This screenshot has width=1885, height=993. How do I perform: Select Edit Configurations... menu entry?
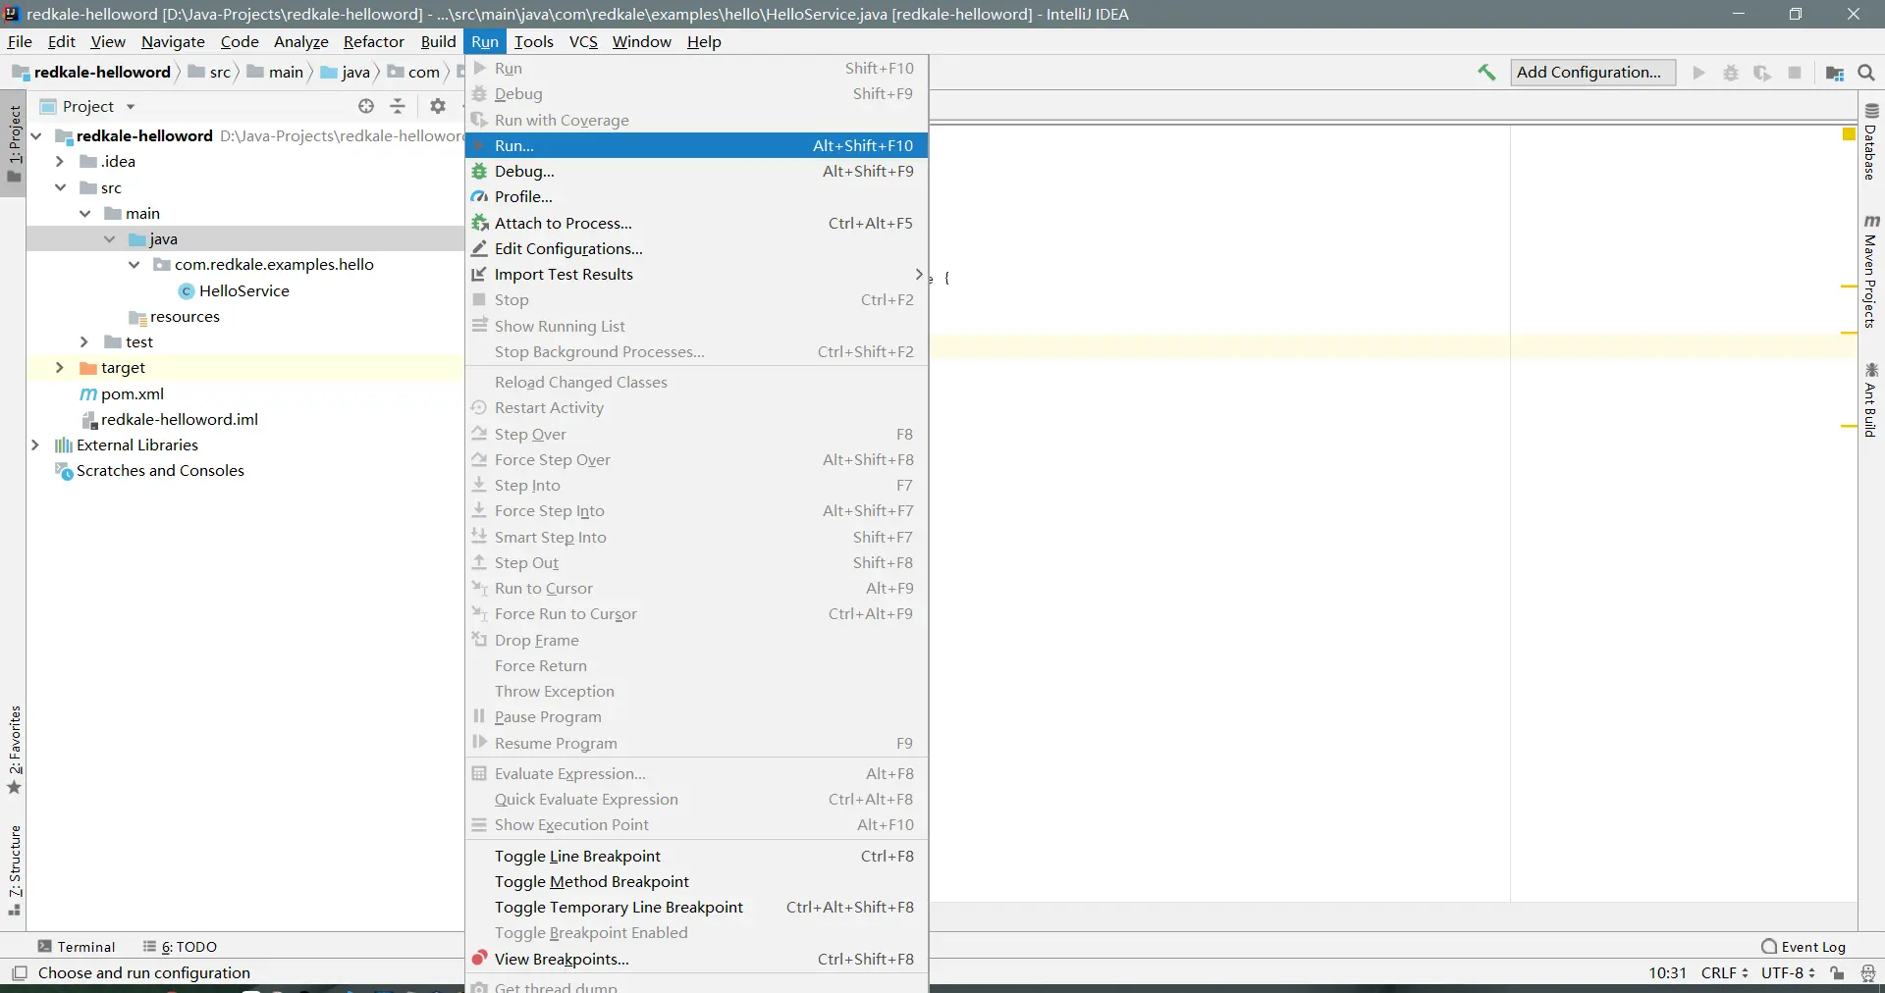[x=696, y=248]
